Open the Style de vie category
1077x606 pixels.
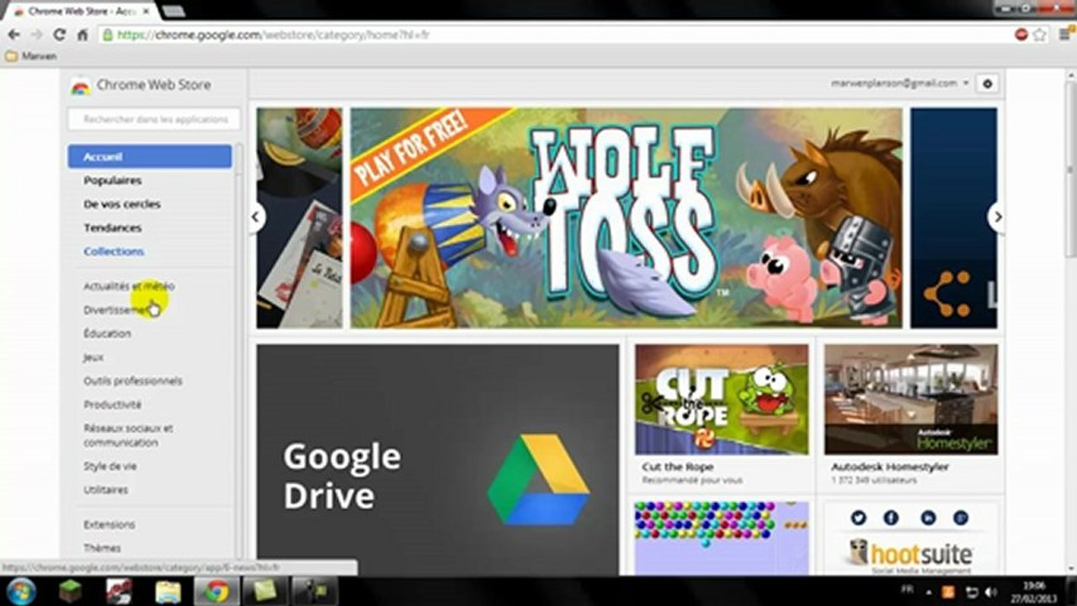(x=109, y=465)
